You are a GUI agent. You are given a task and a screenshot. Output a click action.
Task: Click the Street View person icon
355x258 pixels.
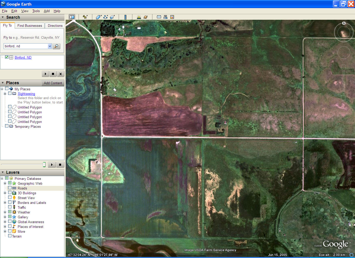pyautogui.click(x=14, y=198)
